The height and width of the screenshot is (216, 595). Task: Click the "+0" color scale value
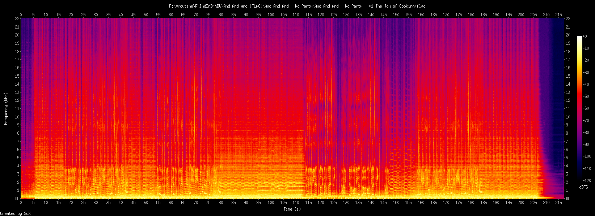pyautogui.click(x=585, y=36)
